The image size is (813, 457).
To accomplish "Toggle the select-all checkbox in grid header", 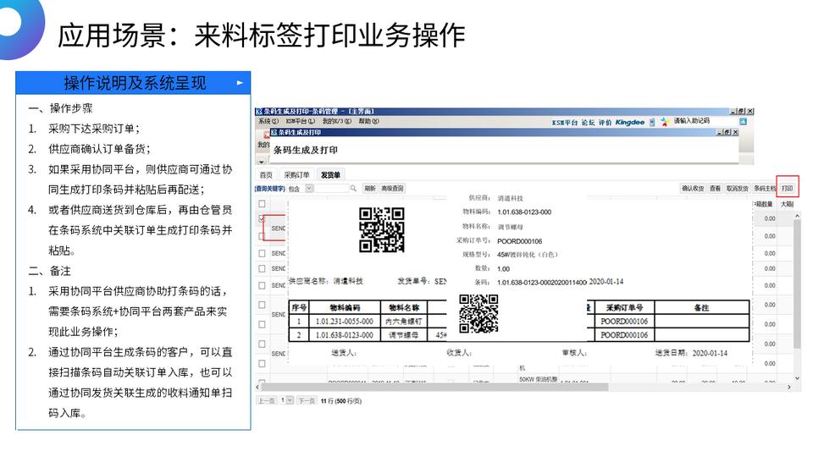I will coord(262,204).
